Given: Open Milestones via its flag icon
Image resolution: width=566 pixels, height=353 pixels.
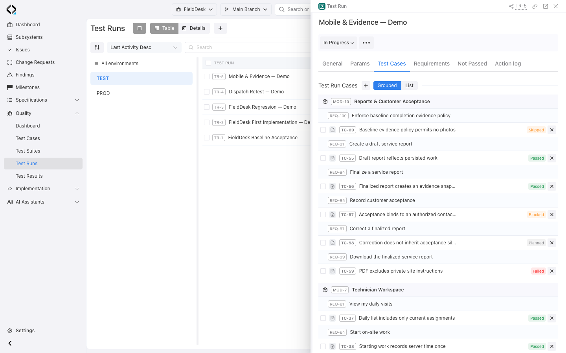Looking at the screenshot, I should point(10,87).
